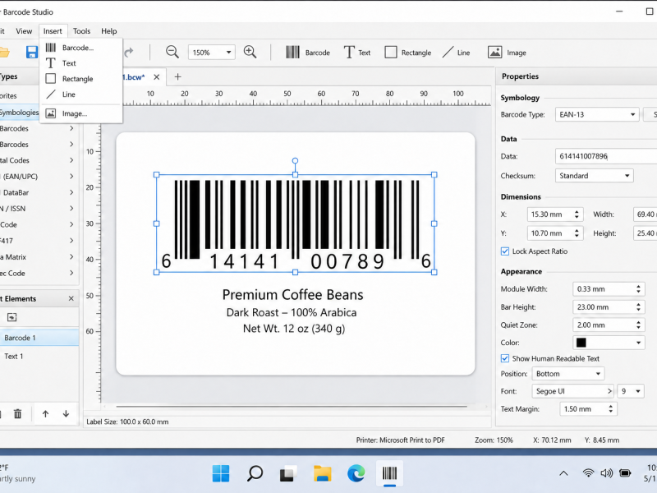Select Barcode 1 in elements list
Viewport: 657px width, 493px height.
pos(39,338)
